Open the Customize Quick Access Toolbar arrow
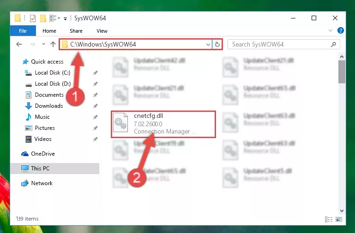The height and width of the screenshot is (233, 355). coord(65,19)
